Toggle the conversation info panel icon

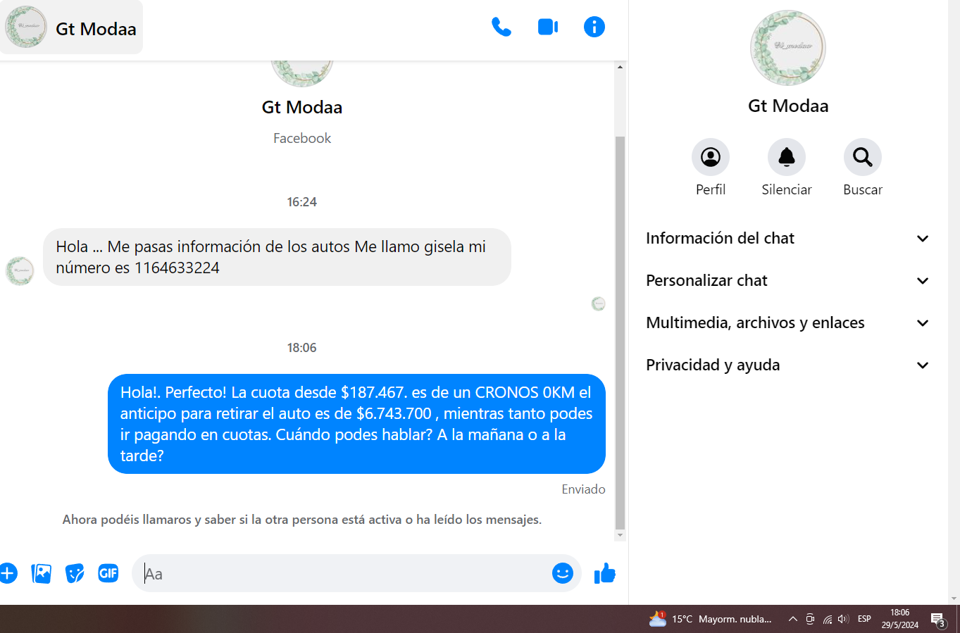(x=594, y=27)
